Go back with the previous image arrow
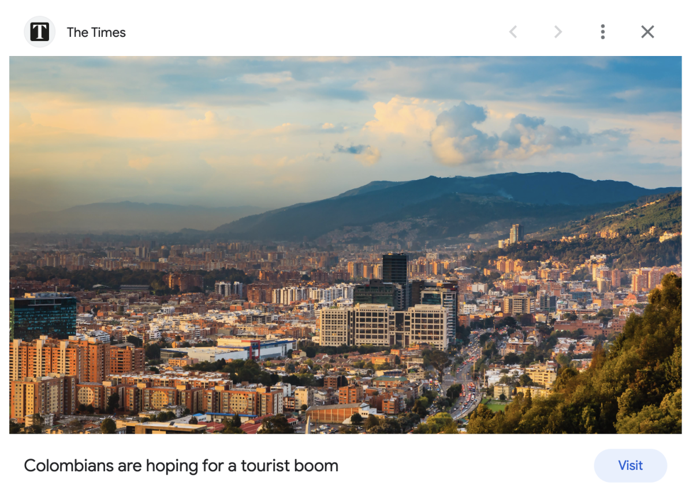 [x=513, y=32]
